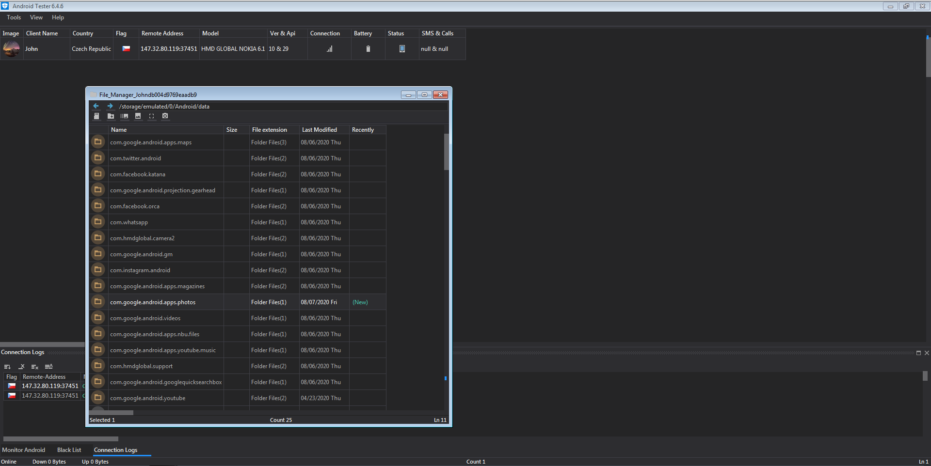Click John's phone status icon
This screenshot has height=466, width=931.
402,49
